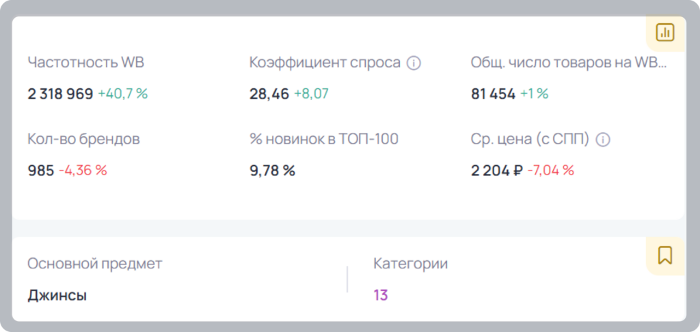Click the Основной предмет label
Viewport: 700px width, 332px height.
click(94, 264)
